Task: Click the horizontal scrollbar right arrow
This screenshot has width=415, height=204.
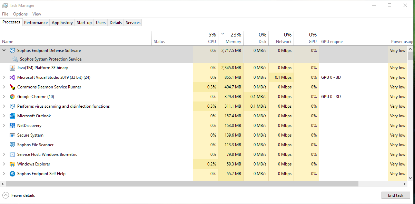Action: [x=405, y=184]
